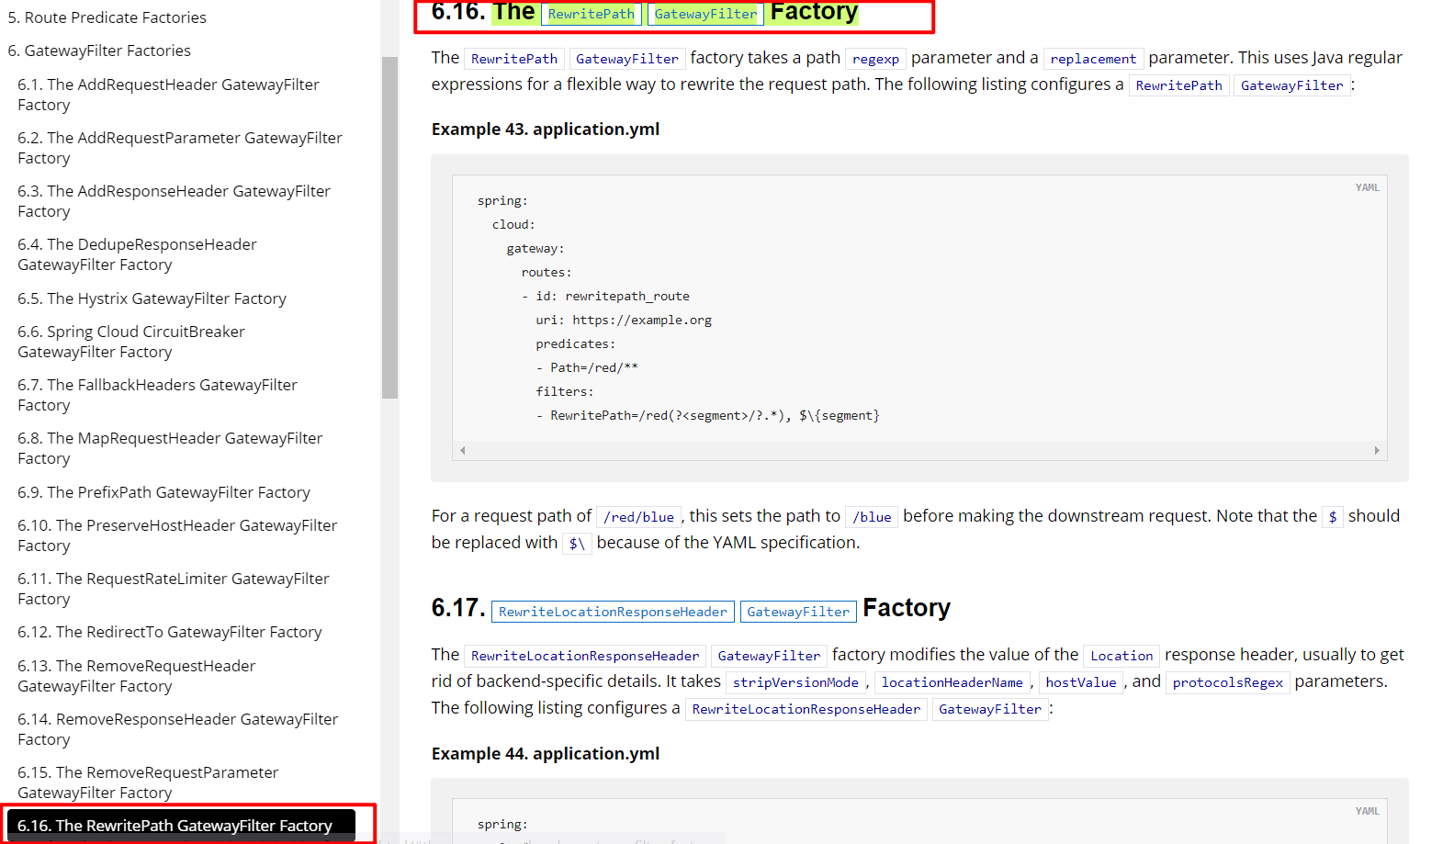
Task: Click highlighted 6.16 RewritePath GatewayFilter Factory
Action: coord(181,825)
